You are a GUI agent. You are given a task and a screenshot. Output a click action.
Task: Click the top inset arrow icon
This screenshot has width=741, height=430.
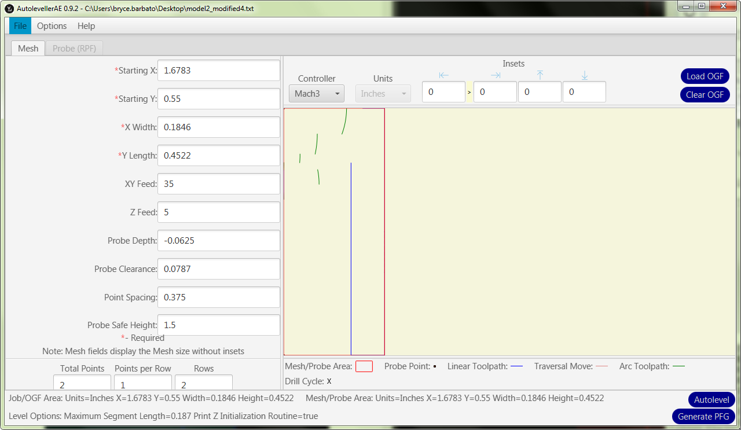click(540, 75)
